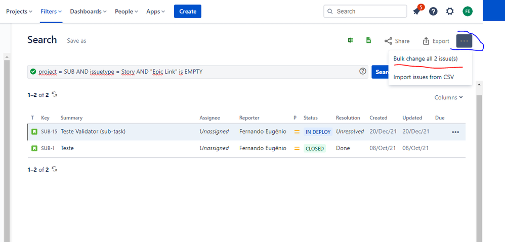
Task: Click reporter Fernando Eugênio on SUB-1 row
Action: coord(263,148)
